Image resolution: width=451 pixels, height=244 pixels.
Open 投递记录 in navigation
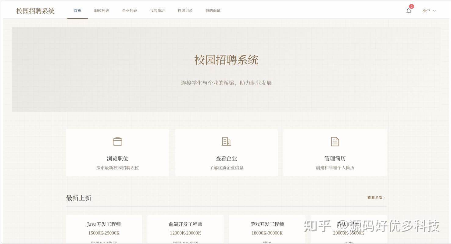click(185, 11)
